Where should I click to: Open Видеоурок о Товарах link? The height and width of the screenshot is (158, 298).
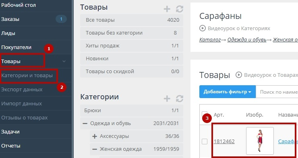pos(271,75)
